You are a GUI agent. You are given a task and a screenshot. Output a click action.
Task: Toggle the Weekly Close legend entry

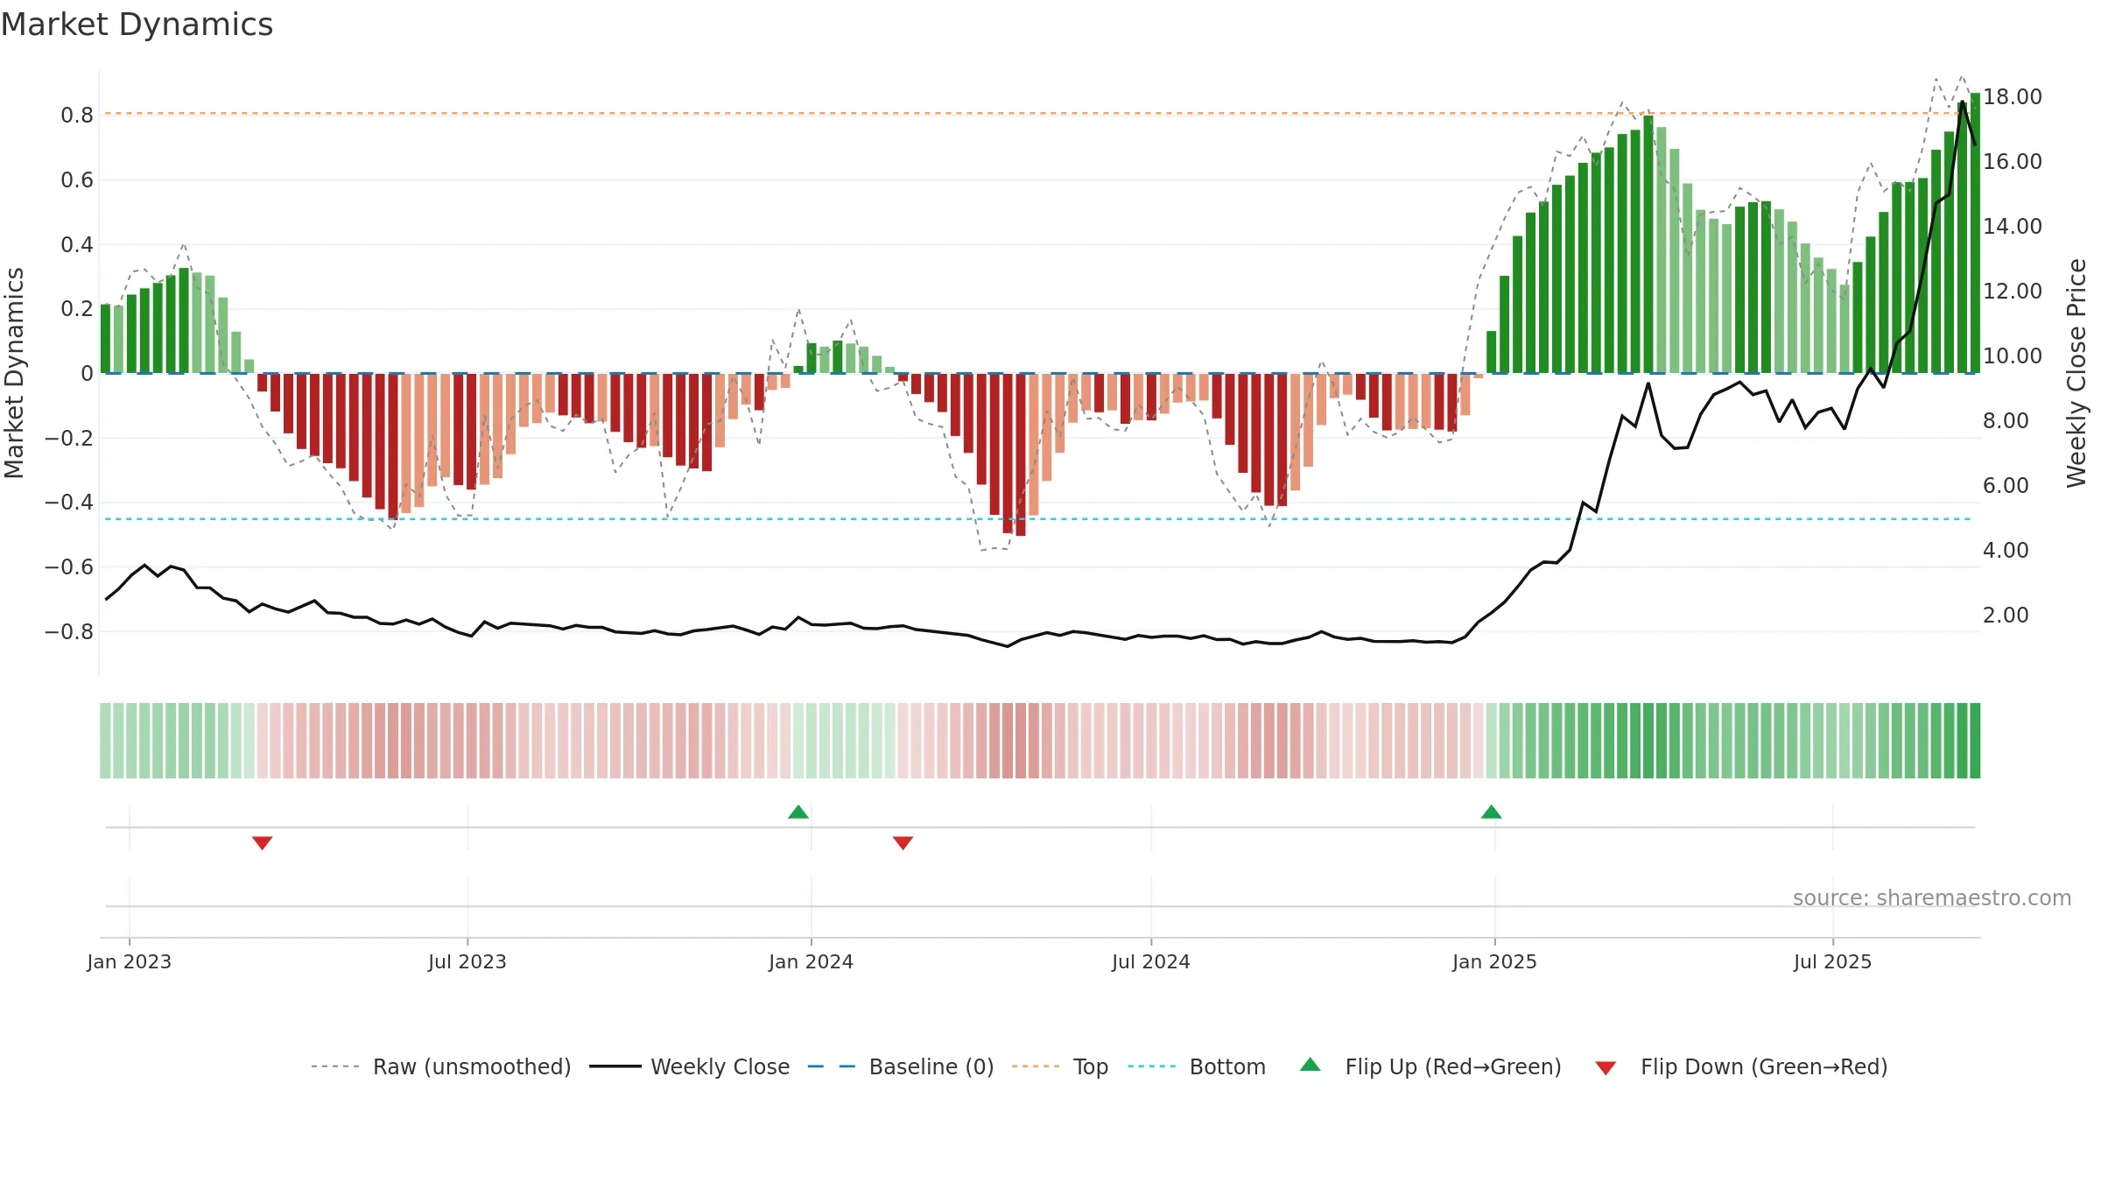[689, 1066]
